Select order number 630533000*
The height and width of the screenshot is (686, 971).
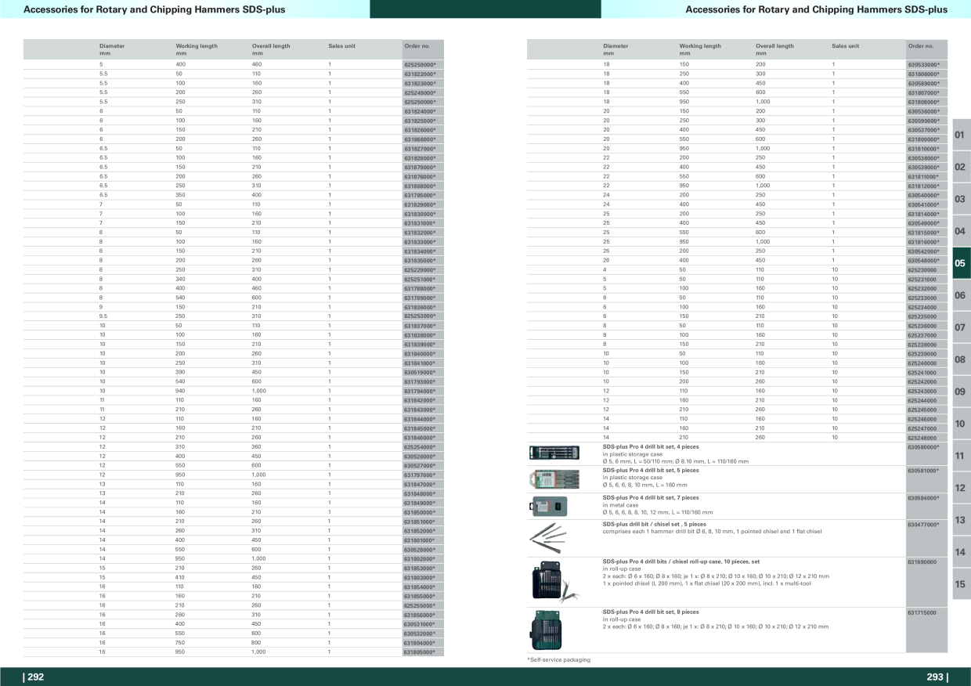[923, 64]
